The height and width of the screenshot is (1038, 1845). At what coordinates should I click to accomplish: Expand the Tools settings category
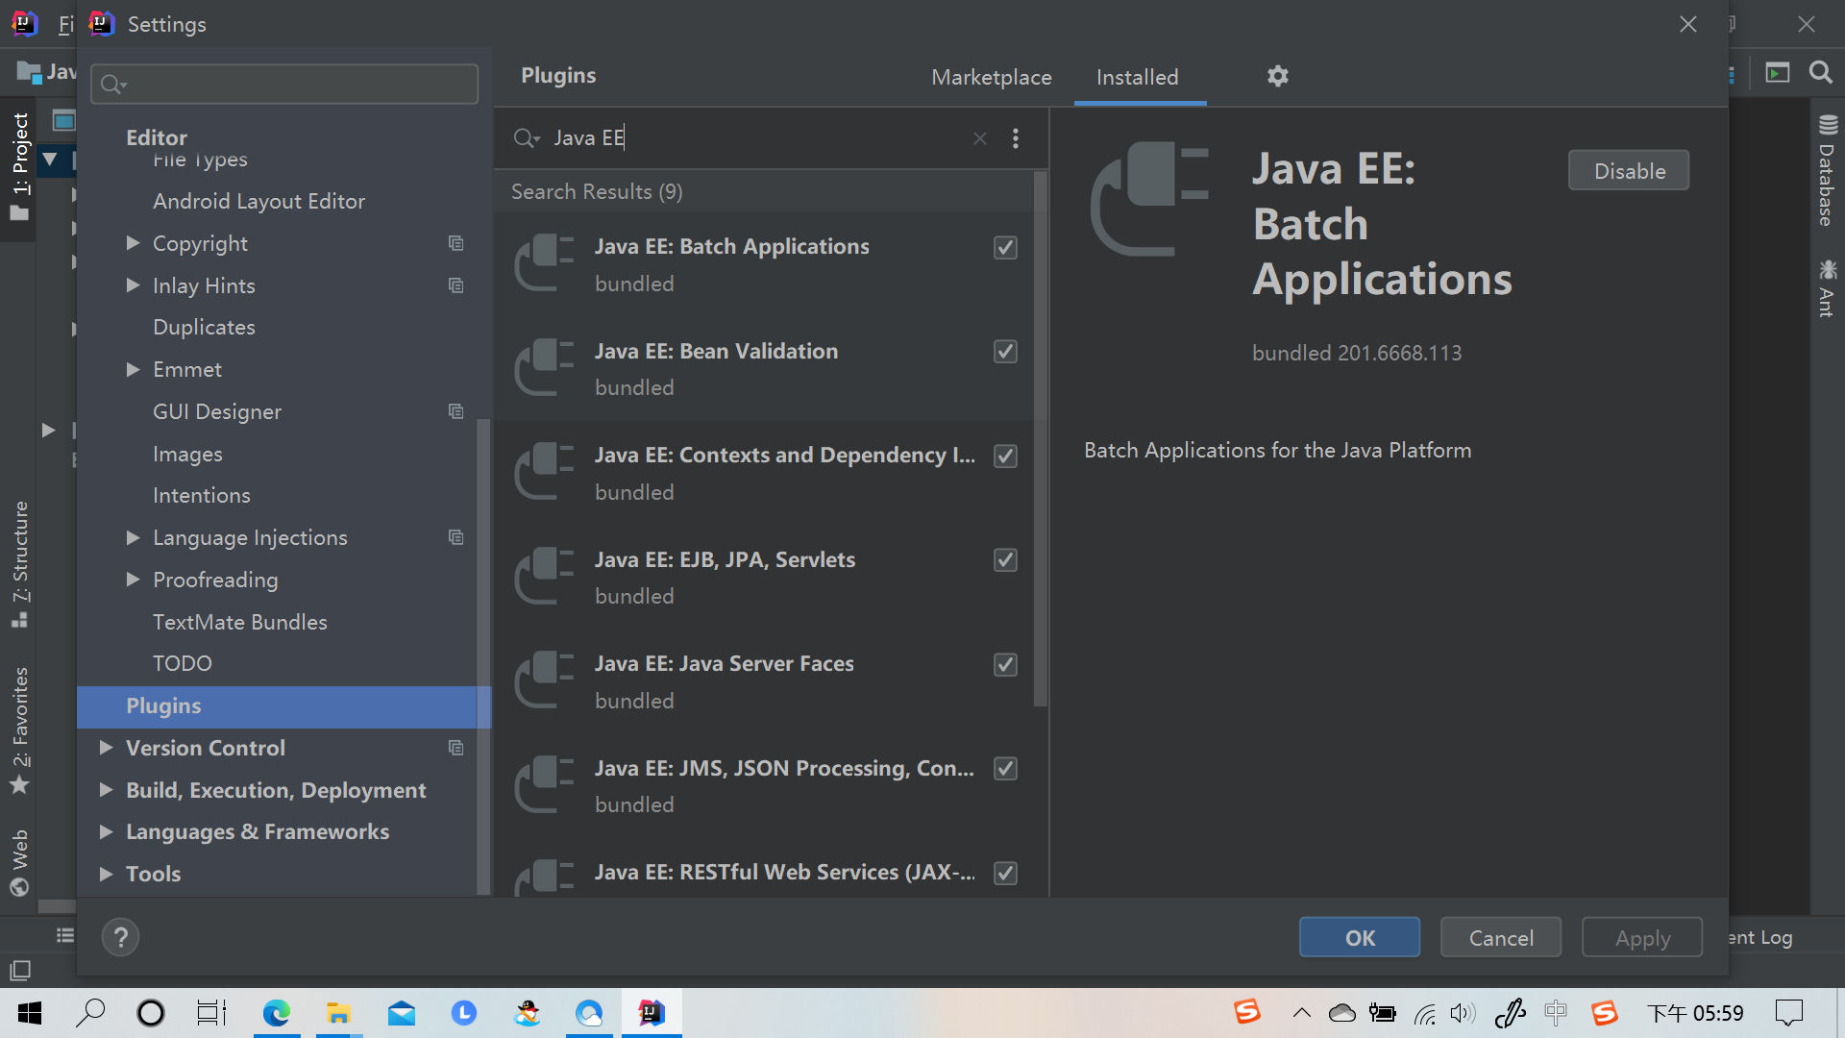coord(106,874)
